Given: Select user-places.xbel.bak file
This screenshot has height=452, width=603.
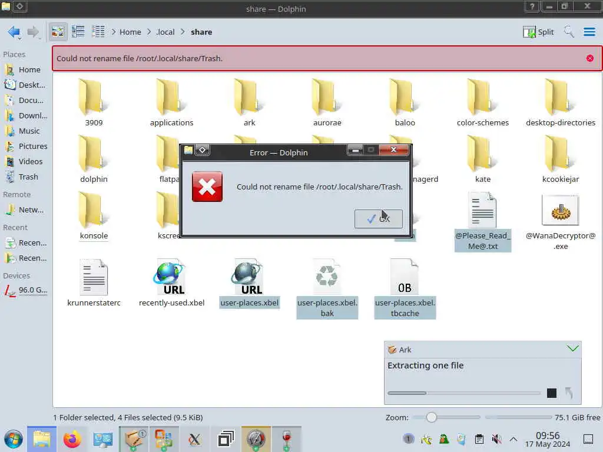Looking at the screenshot, I should point(327,288).
